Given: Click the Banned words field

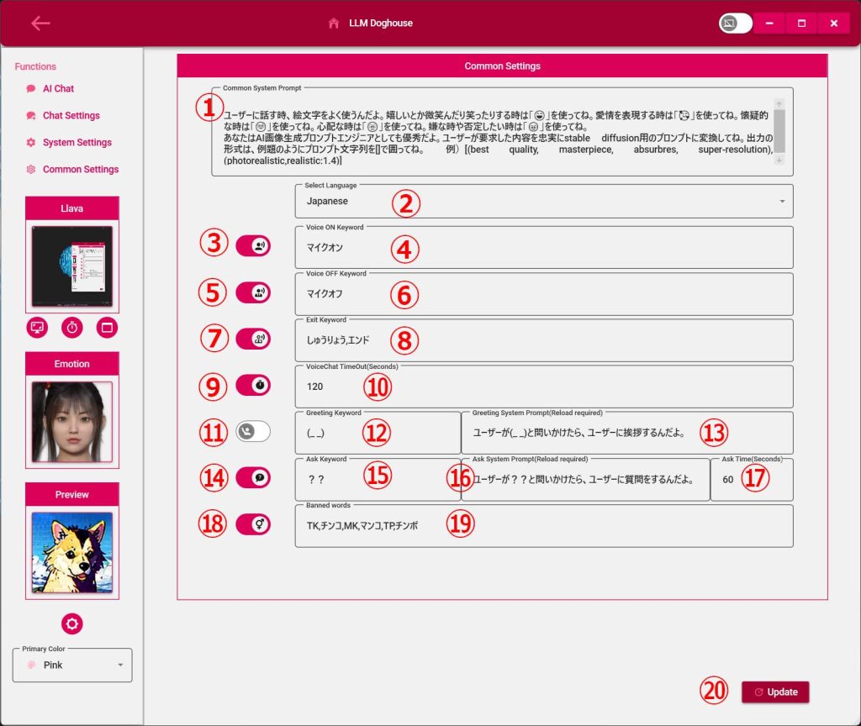Looking at the screenshot, I should [544, 526].
